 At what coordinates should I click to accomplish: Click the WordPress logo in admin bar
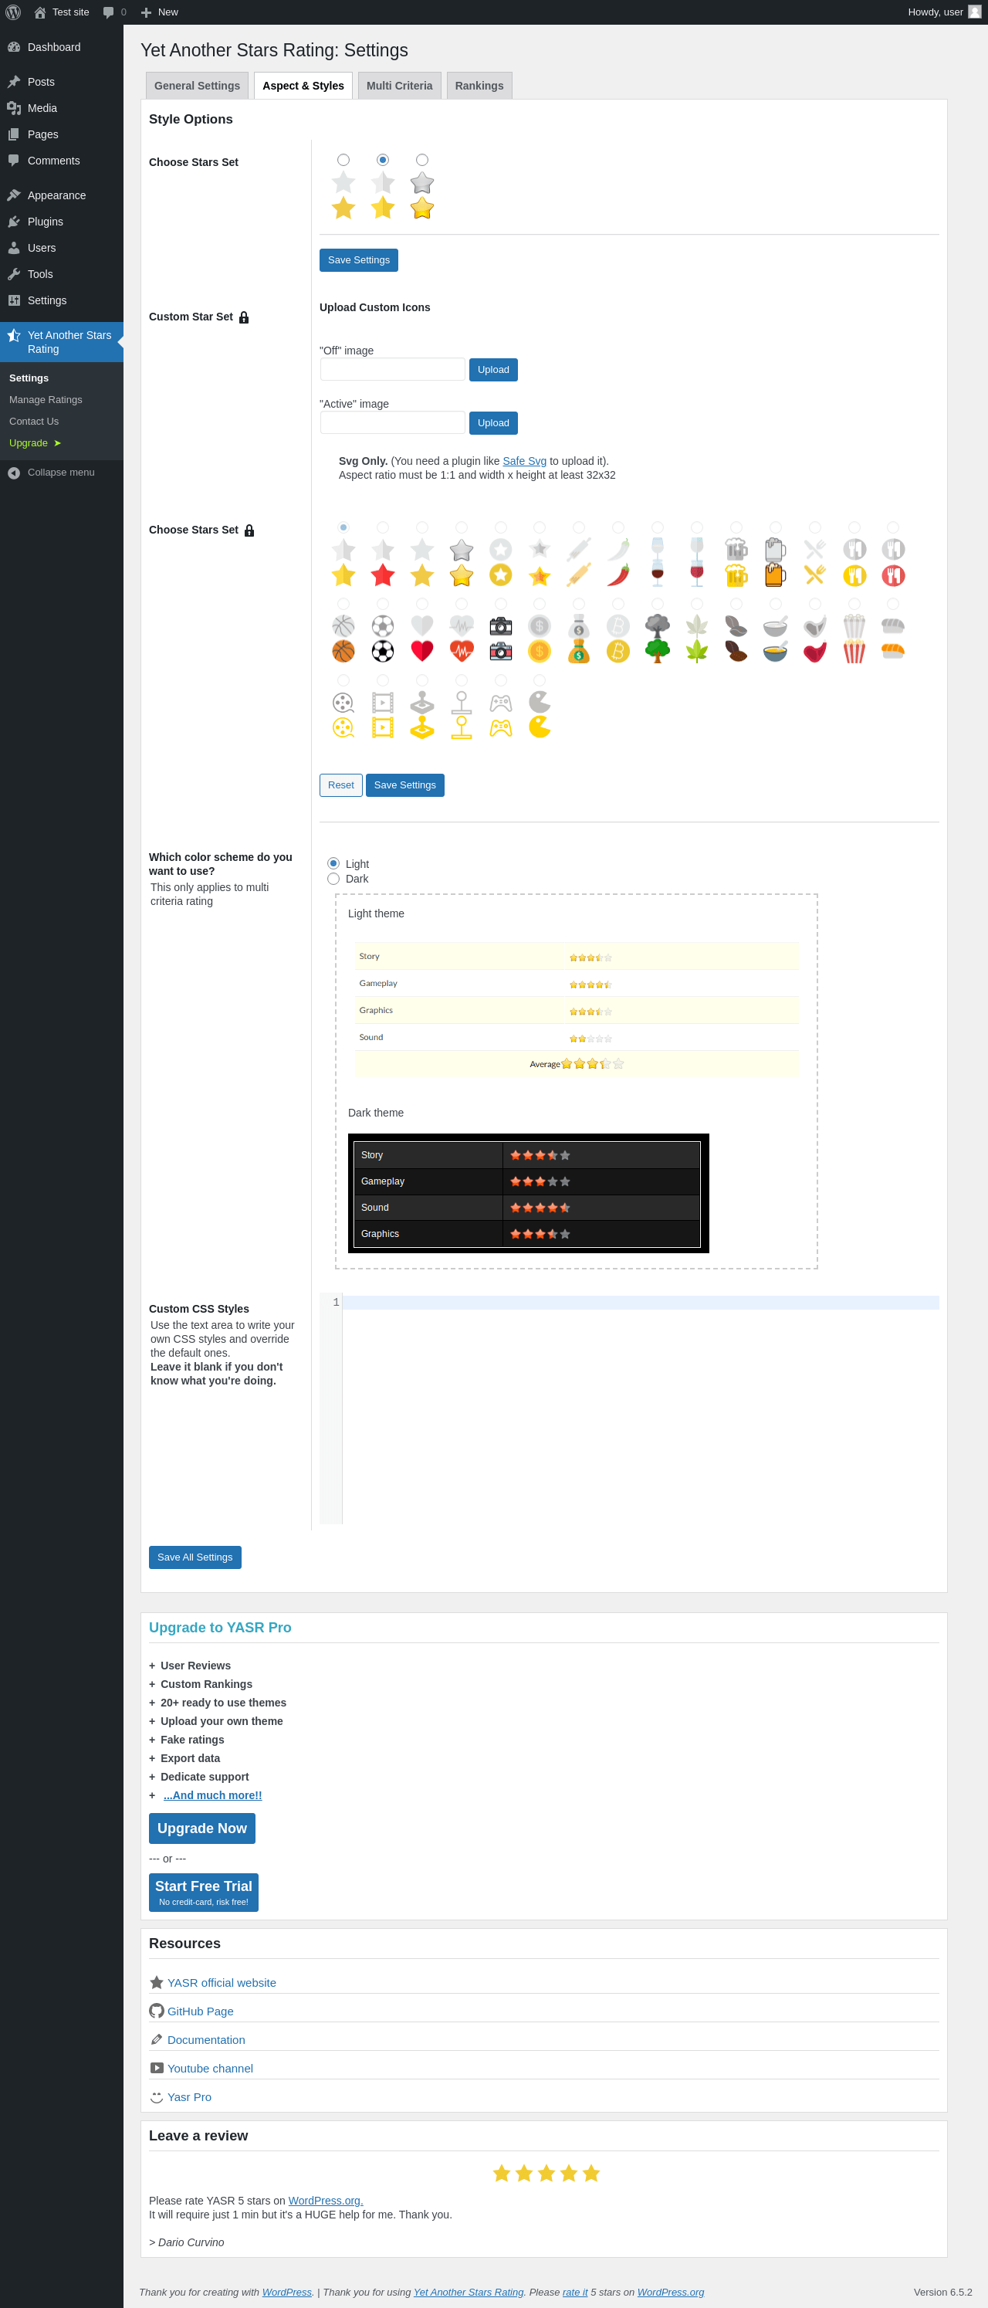click(x=12, y=12)
